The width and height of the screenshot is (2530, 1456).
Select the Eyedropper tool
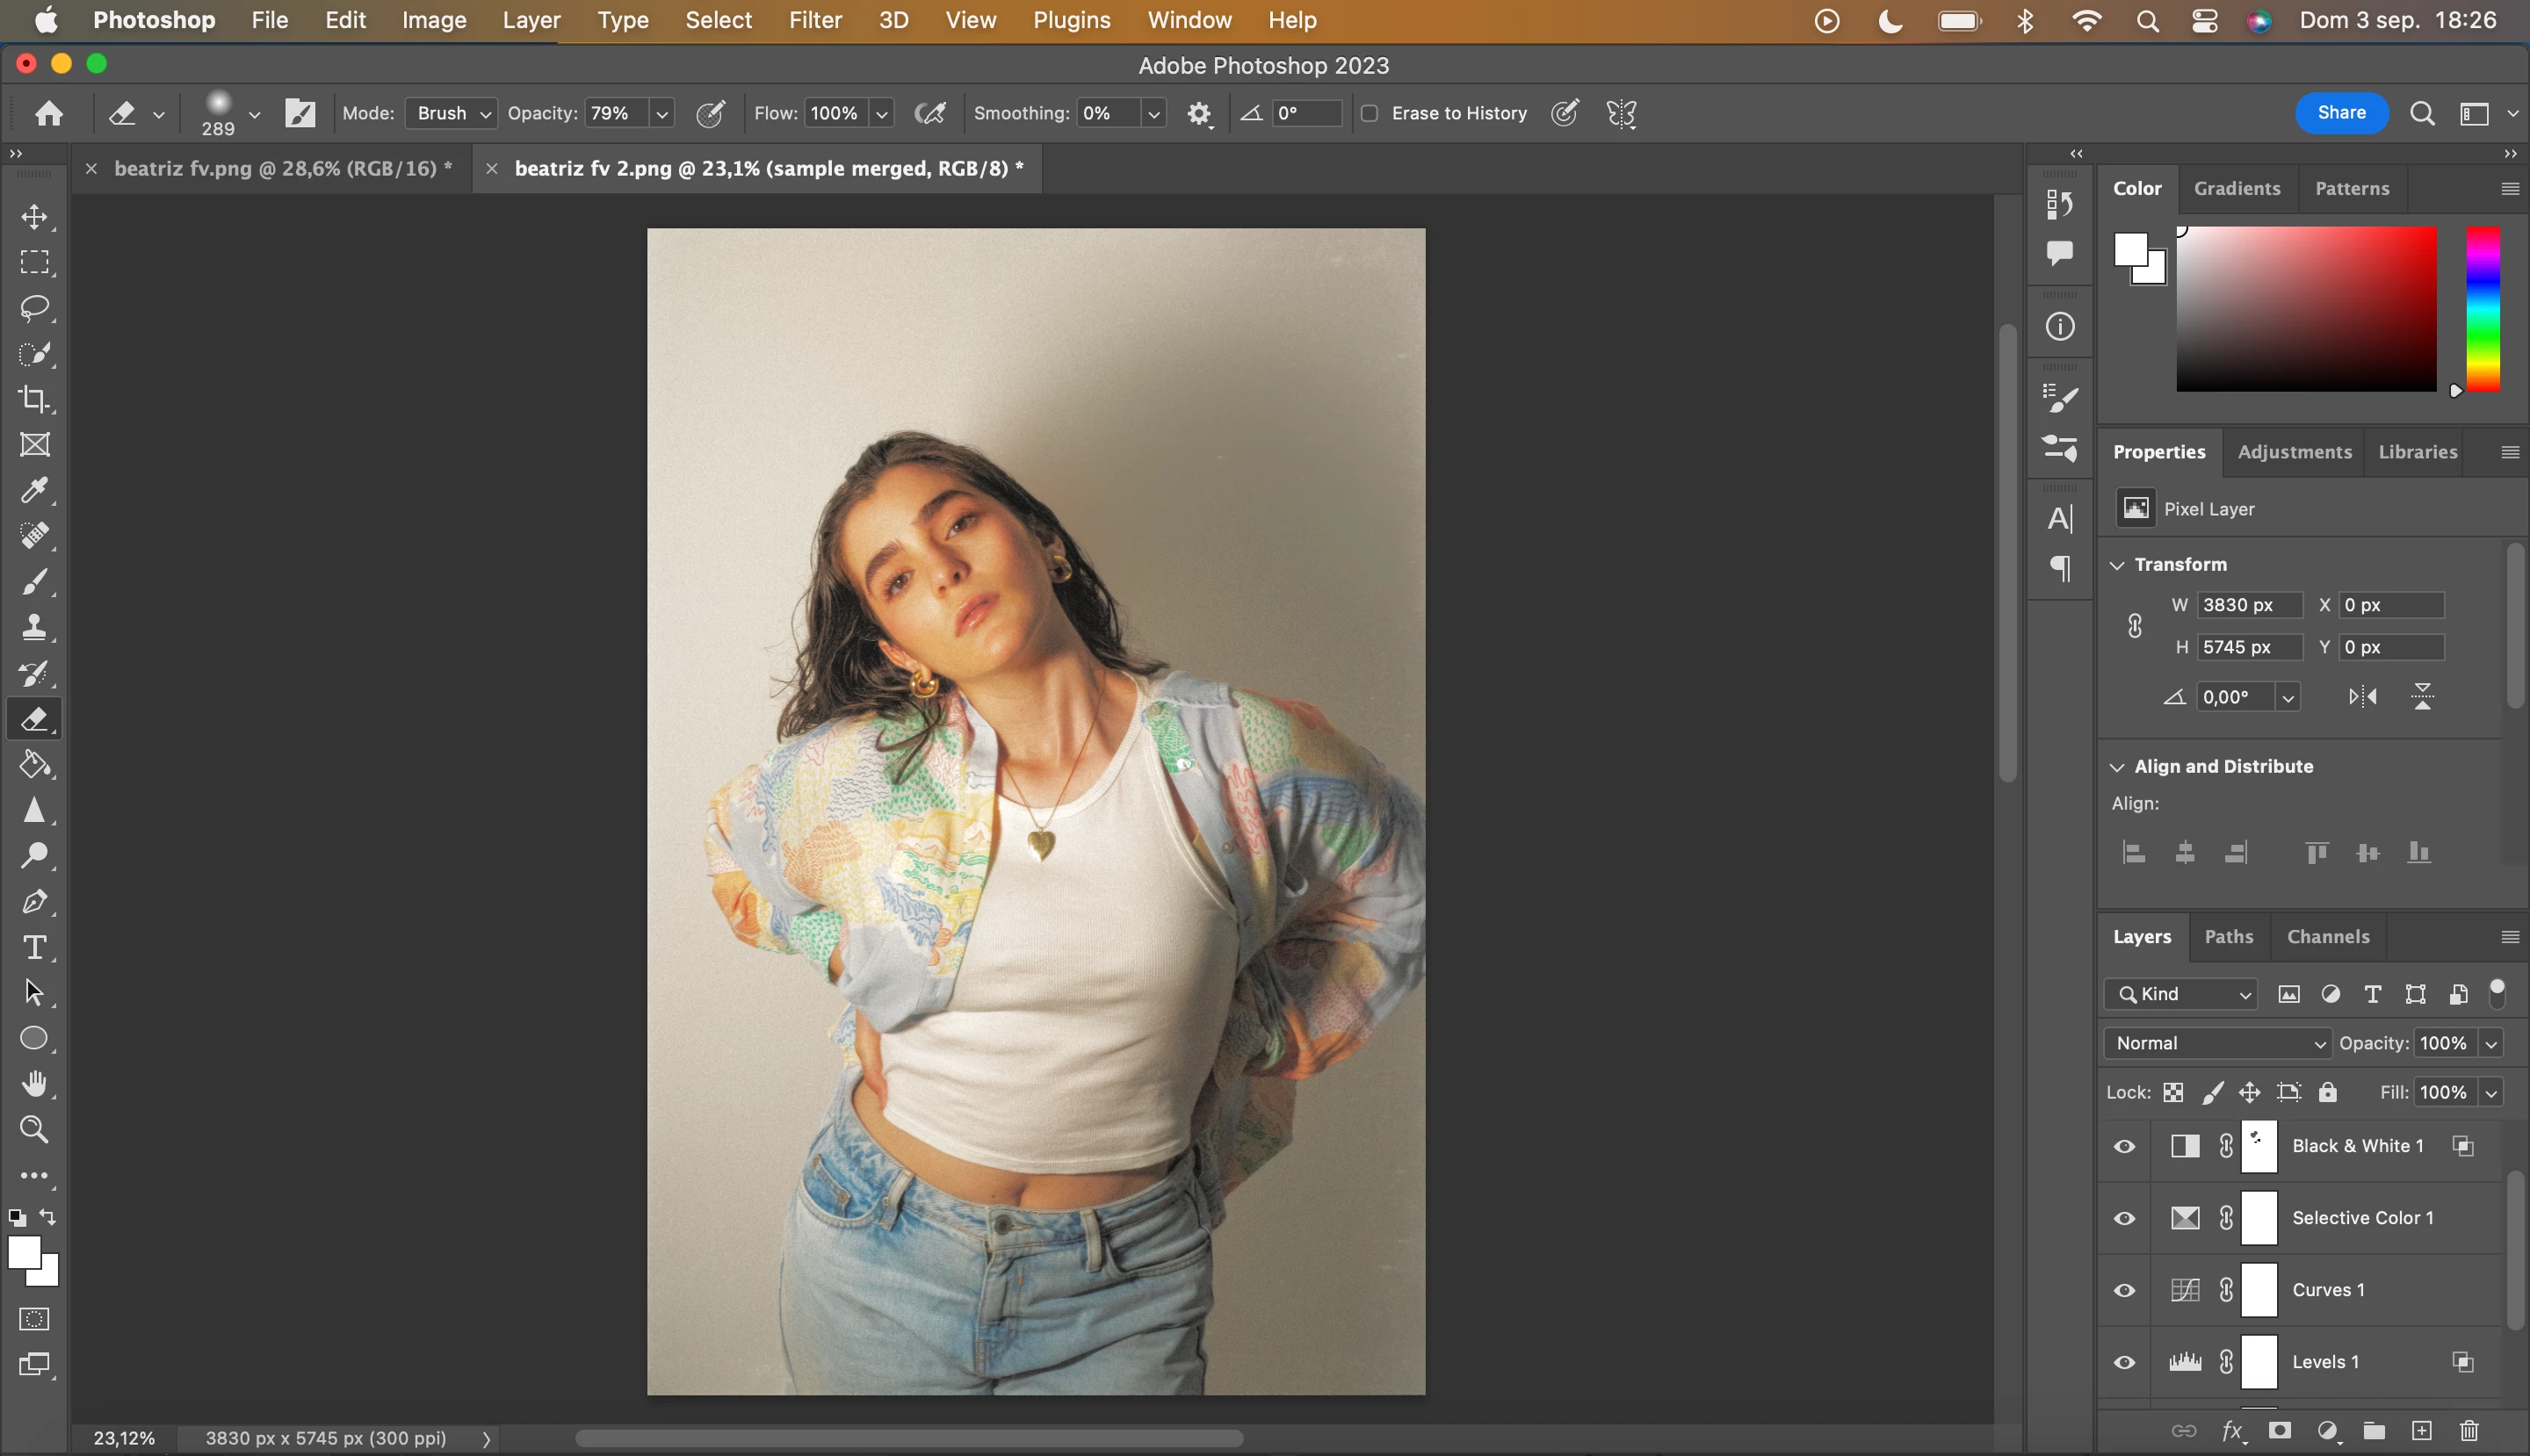pos(34,490)
